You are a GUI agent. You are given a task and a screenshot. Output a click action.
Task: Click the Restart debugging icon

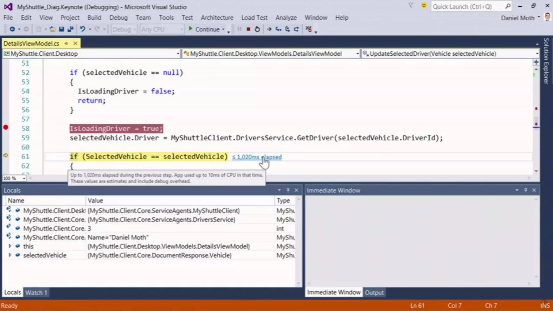[x=257, y=29]
